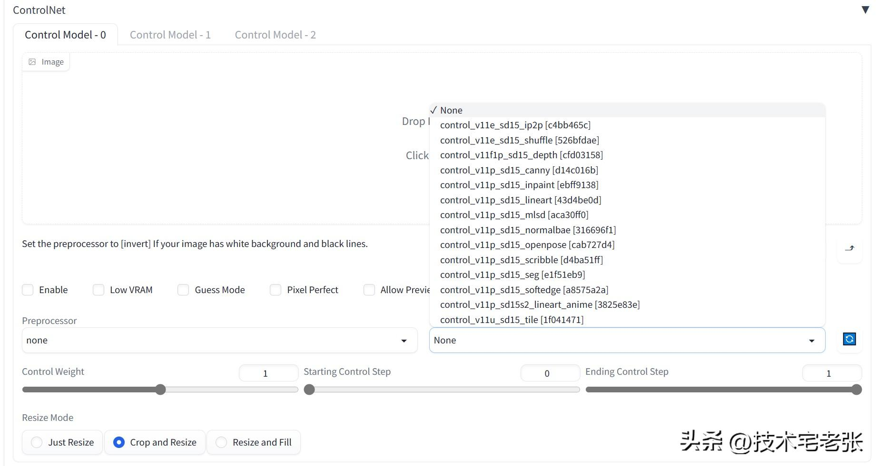Enable Pixel Perfect checkbox
Image resolution: width=877 pixels, height=466 pixels.
point(276,290)
